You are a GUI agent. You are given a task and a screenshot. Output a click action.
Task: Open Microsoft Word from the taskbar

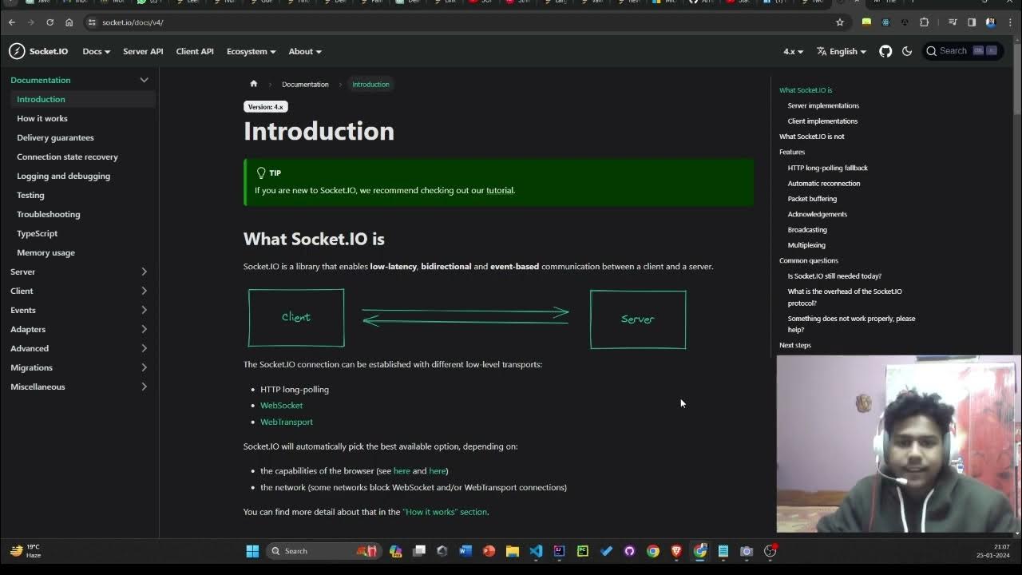tap(465, 551)
